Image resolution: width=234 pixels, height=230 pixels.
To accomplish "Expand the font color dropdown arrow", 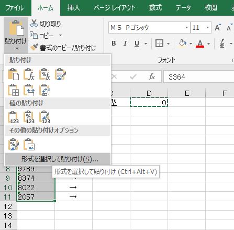I will [208, 43].
